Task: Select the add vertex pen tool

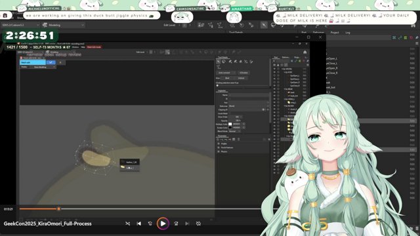Action: pyautogui.click(x=230, y=62)
